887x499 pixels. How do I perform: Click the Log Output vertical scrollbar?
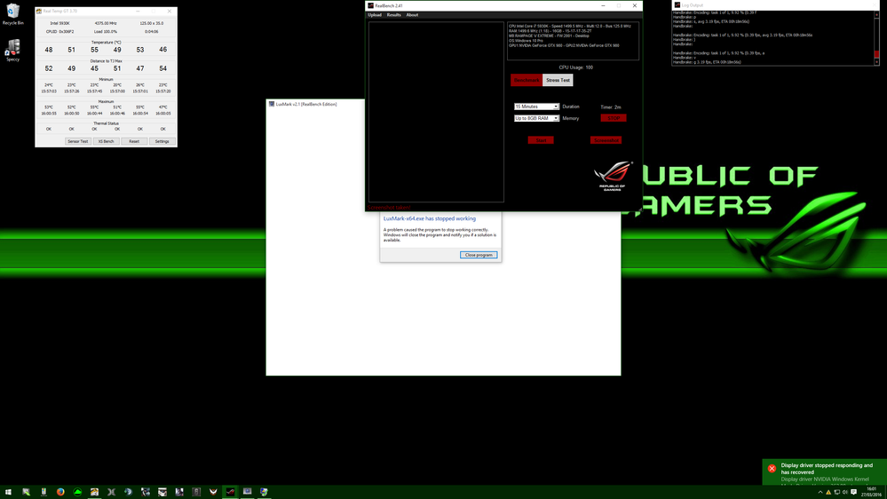[877, 38]
